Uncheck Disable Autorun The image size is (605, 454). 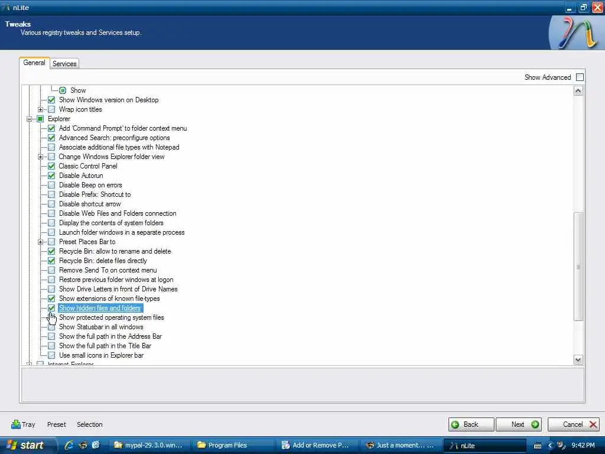(x=51, y=176)
